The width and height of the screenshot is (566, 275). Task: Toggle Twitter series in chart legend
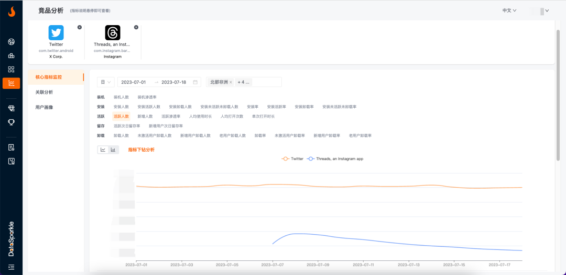[292, 158]
